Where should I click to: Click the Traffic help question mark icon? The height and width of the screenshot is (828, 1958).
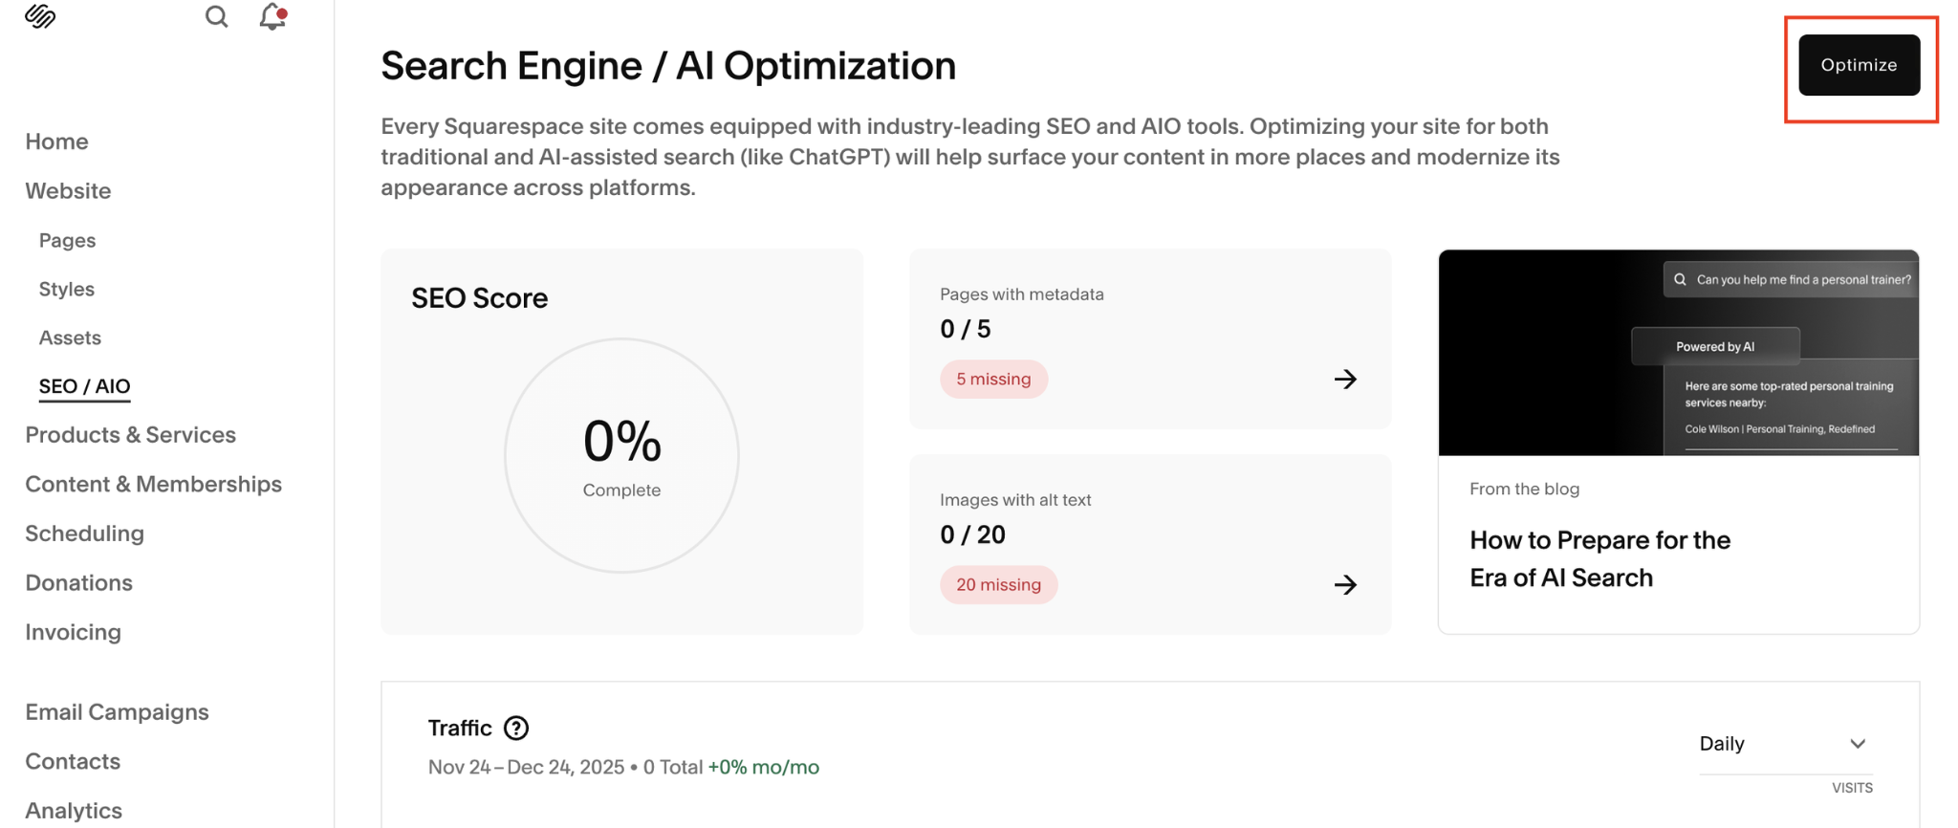pos(516,729)
